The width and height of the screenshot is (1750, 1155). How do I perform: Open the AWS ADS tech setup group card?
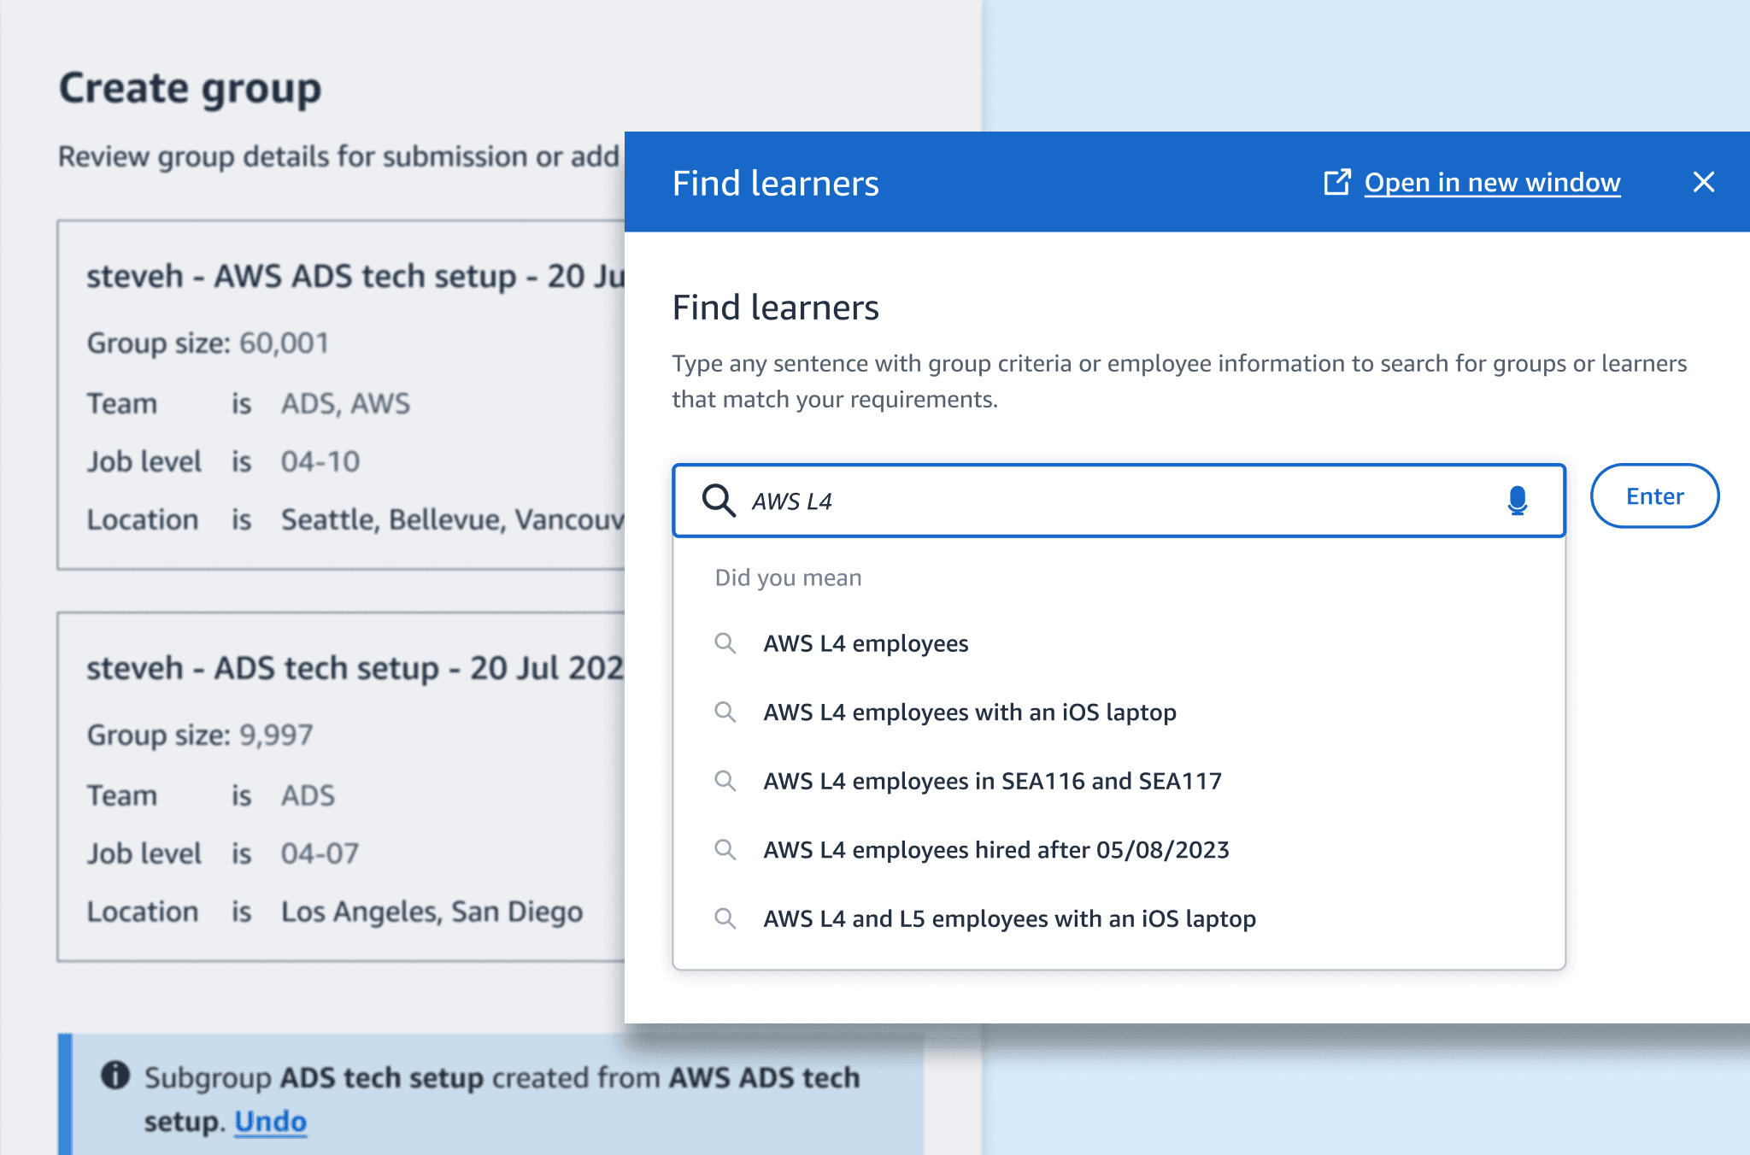pyautogui.click(x=342, y=395)
